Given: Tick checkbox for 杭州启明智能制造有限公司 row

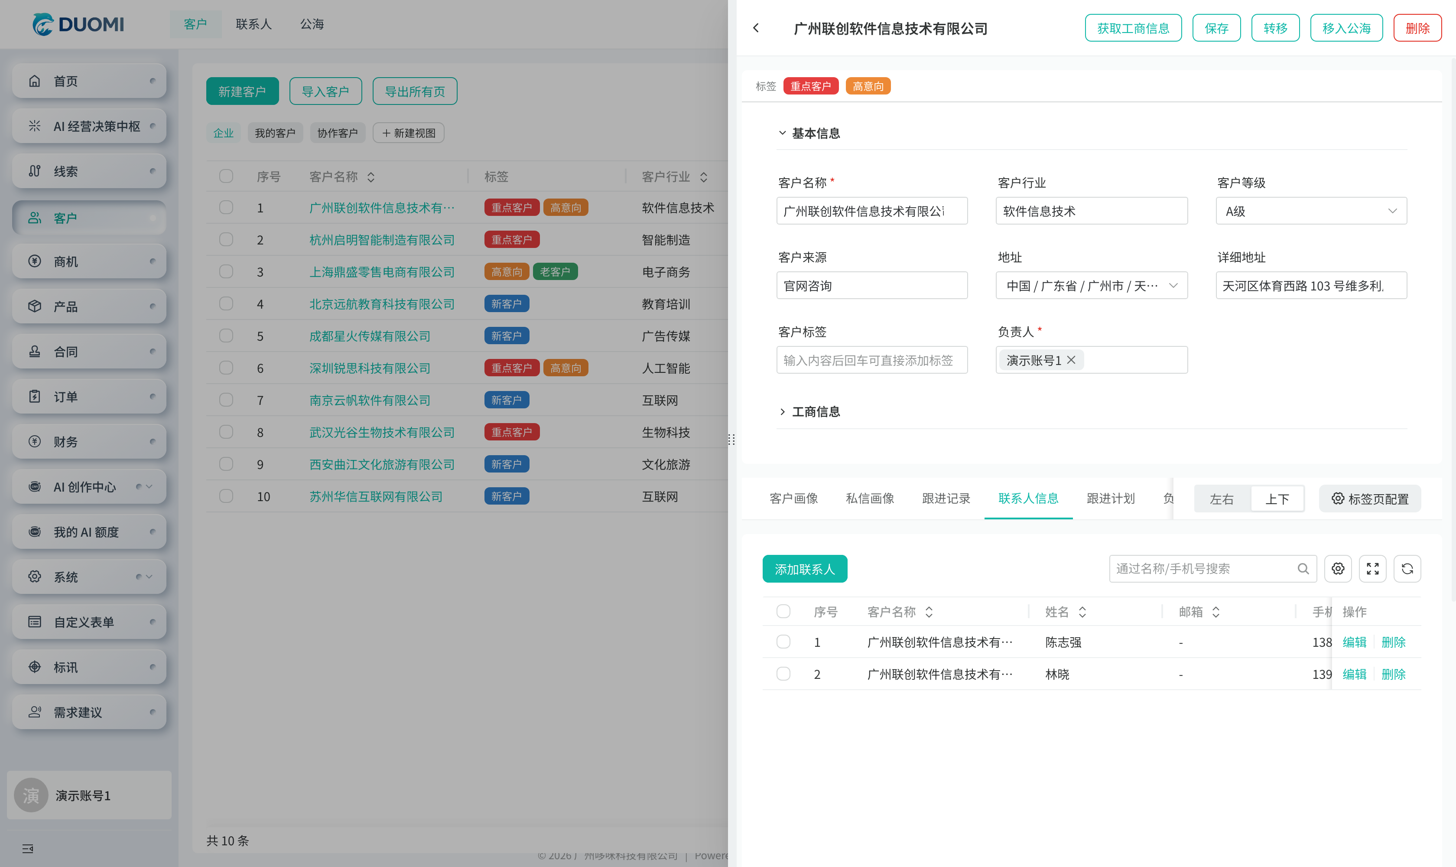Looking at the screenshot, I should tap(226, 240).
